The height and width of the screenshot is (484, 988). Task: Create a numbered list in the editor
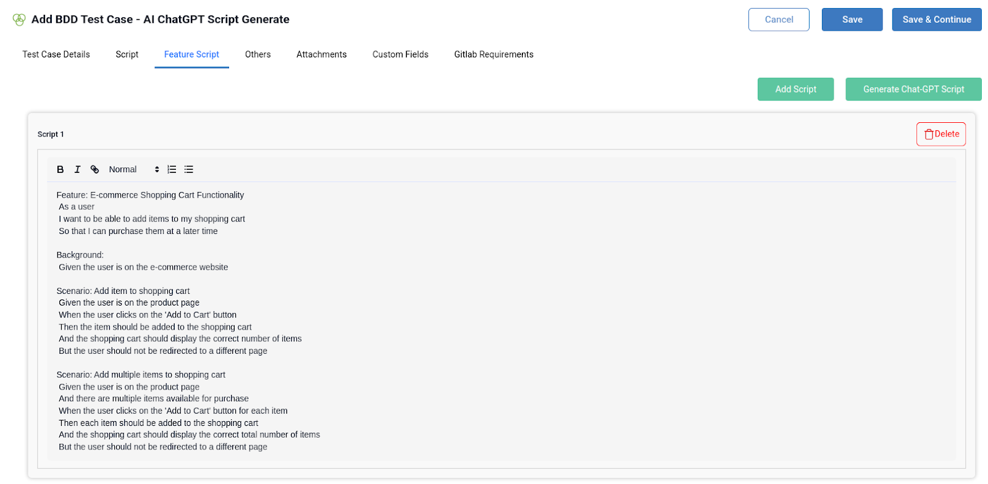coord(172,169)
